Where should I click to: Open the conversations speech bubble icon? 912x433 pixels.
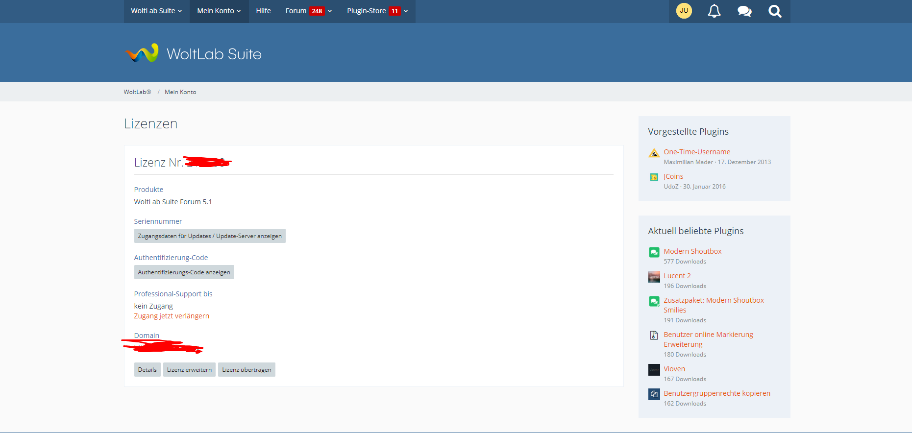[744, 11]
